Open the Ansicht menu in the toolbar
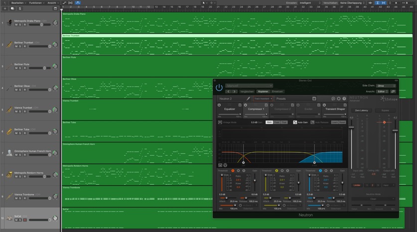Viewport: 417px width, 232px height. click(x=53, y=3)
